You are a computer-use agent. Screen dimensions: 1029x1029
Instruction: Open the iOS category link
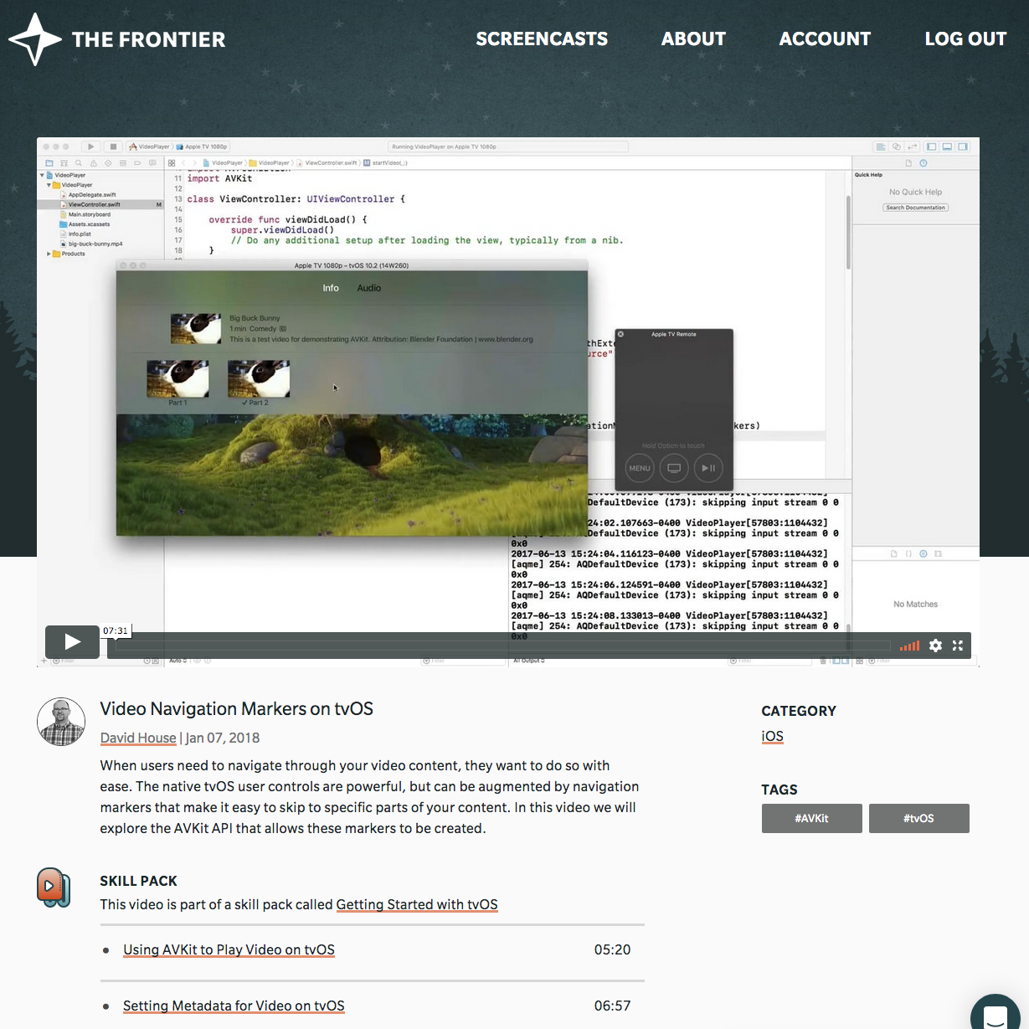tap(772, 736)
